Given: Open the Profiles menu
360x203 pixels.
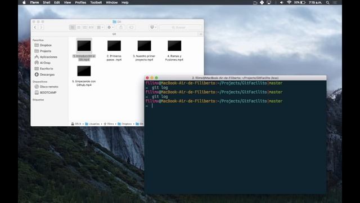Looking at the screenshot, I should 80,2.
